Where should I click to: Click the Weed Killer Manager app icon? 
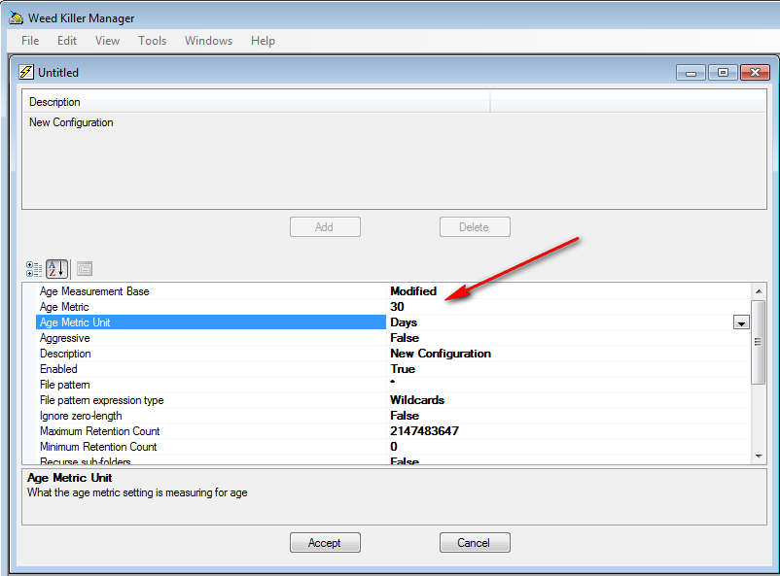[17, 18]
